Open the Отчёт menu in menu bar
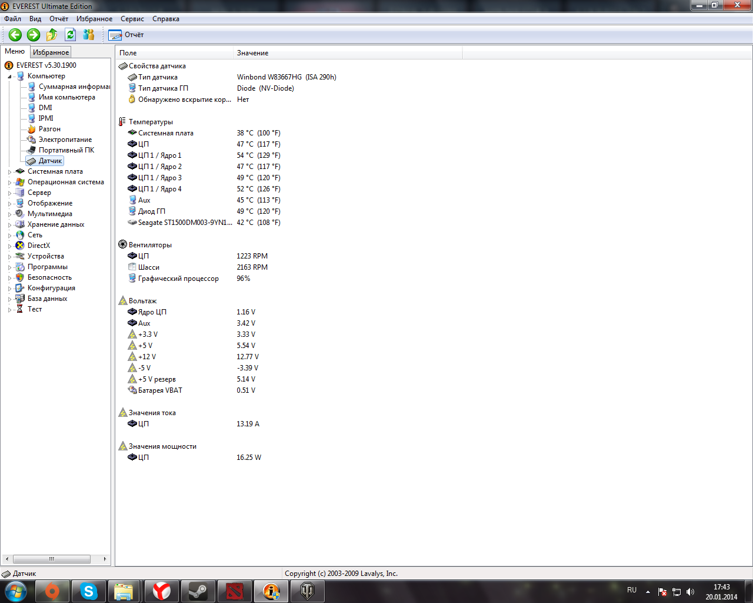Viewport: 753px width, 603px height. point(59,19)
